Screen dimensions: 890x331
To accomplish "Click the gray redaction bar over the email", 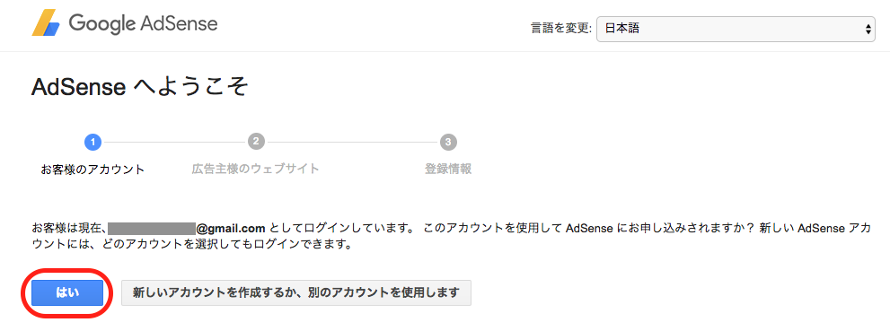I will click(152, 229).
